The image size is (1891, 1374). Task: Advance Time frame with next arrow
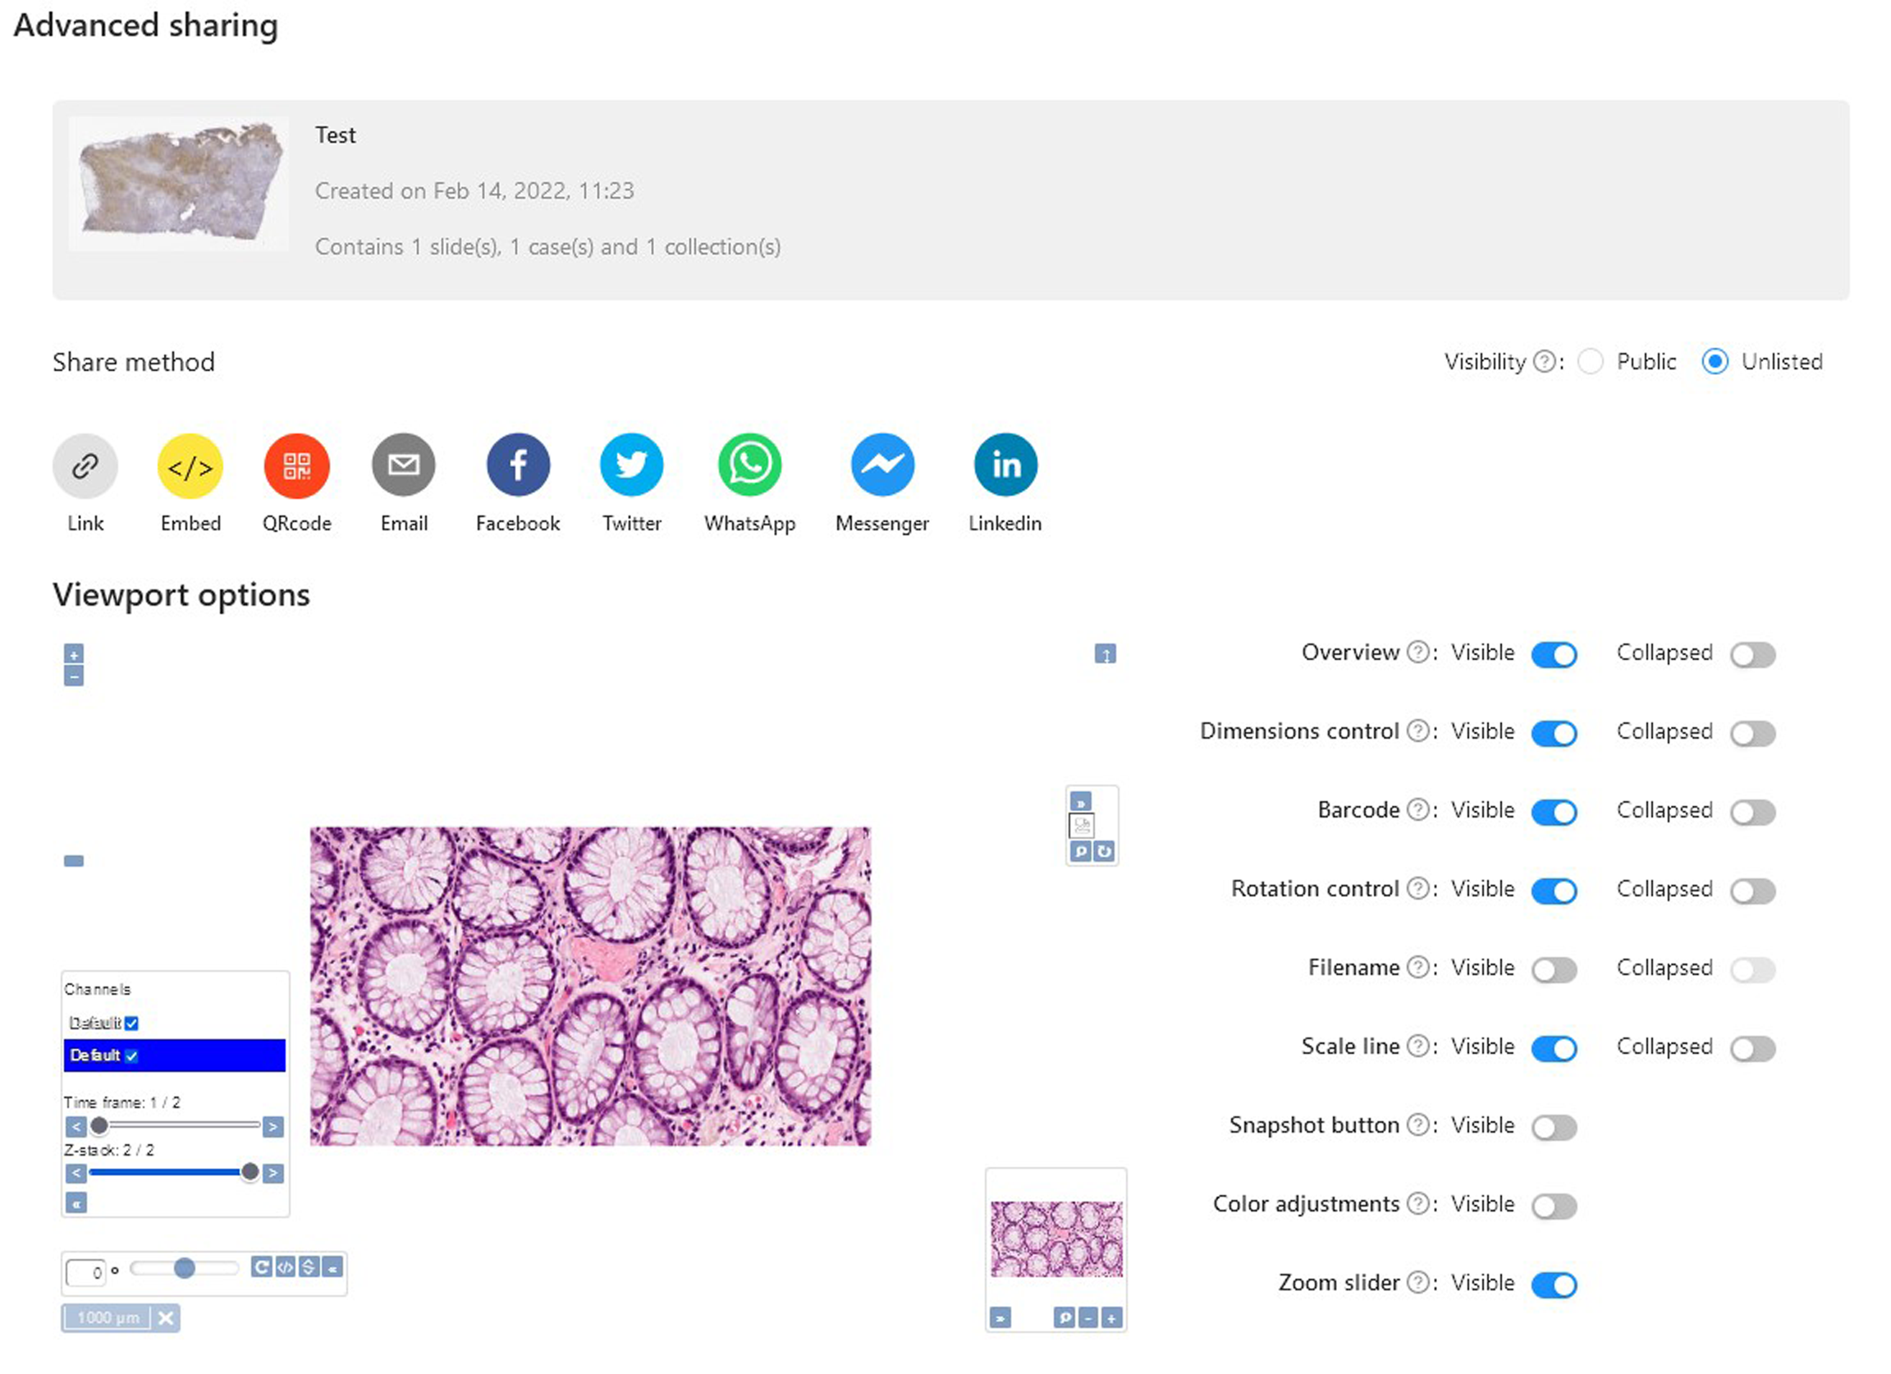[x=272, y=1127]
